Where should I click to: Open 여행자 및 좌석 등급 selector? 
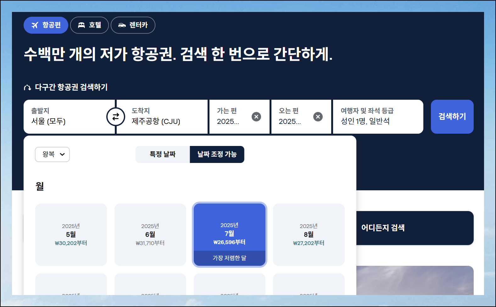pos(378,117)
